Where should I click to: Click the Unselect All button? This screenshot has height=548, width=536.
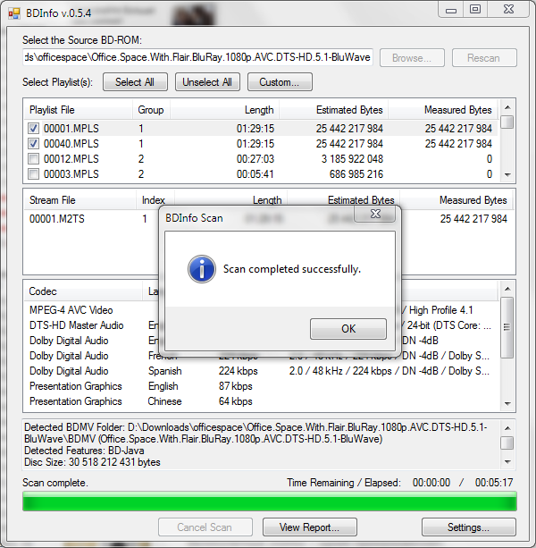click(x=207, y=82)
